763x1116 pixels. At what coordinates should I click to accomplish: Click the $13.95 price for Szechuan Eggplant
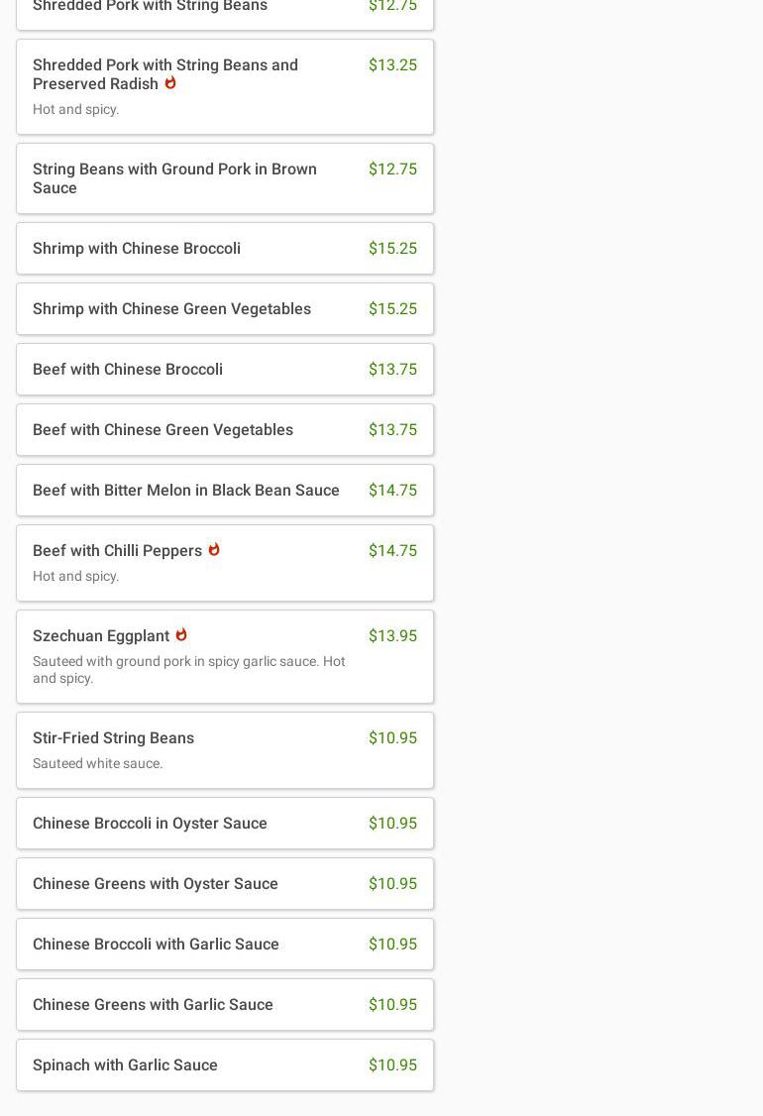pos(392,636)
